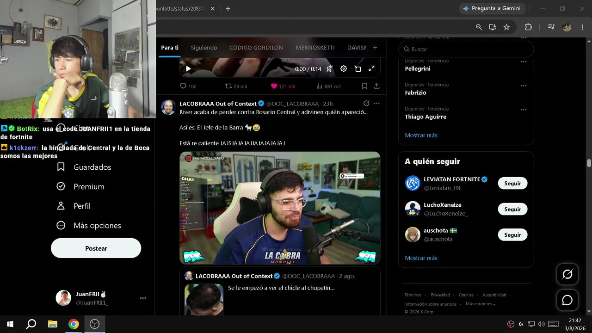The width and height of the screenshot is (592, 333).
Task: Open Windows Start menu
Action: tap(10, 324)
